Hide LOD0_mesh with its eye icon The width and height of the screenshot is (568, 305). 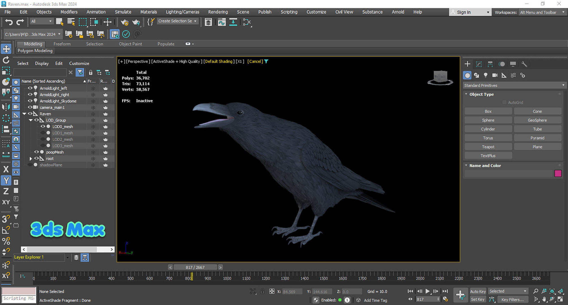pos(43,127)
